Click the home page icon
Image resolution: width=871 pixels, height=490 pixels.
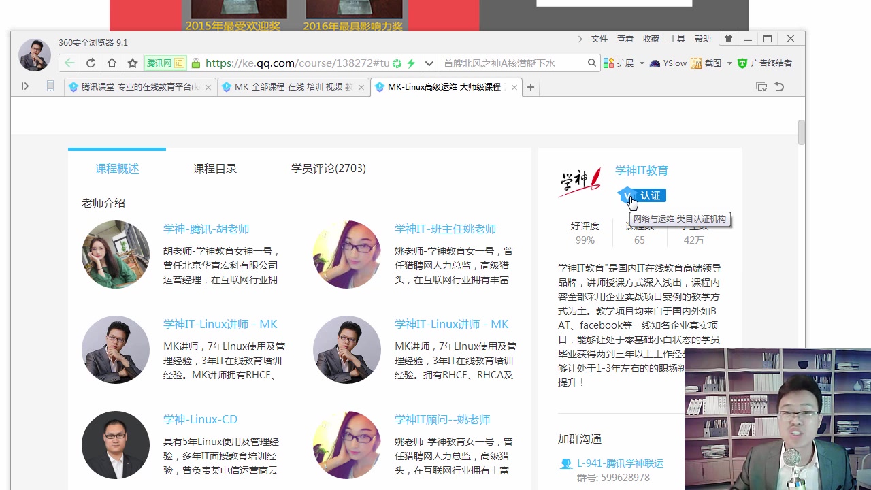(x=112, y=63)
